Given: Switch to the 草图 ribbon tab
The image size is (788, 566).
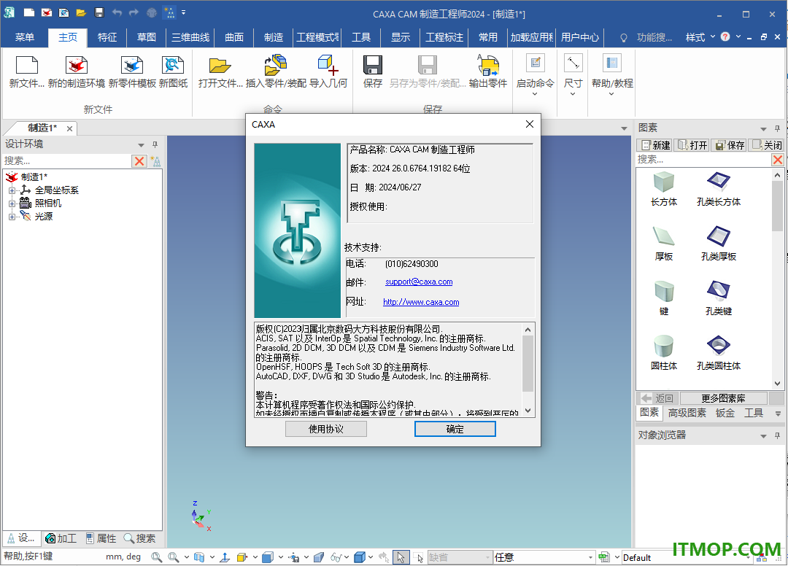Looking at the screenshot, I should click(146, 37).
